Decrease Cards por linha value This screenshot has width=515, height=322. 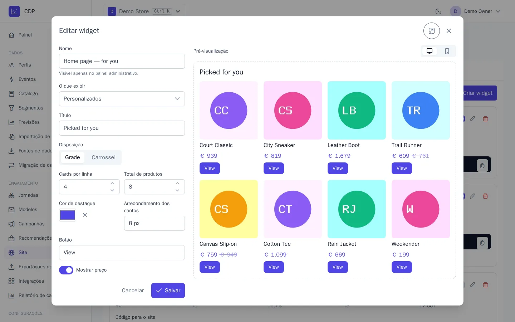(112, 190)
